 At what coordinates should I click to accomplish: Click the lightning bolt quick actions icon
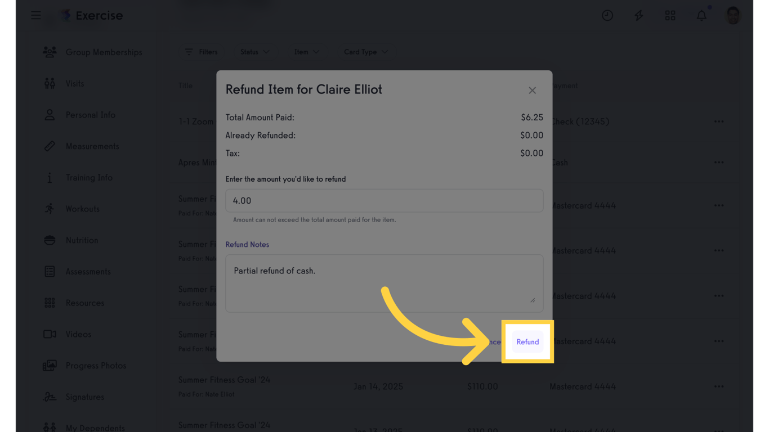pos(638,15)
